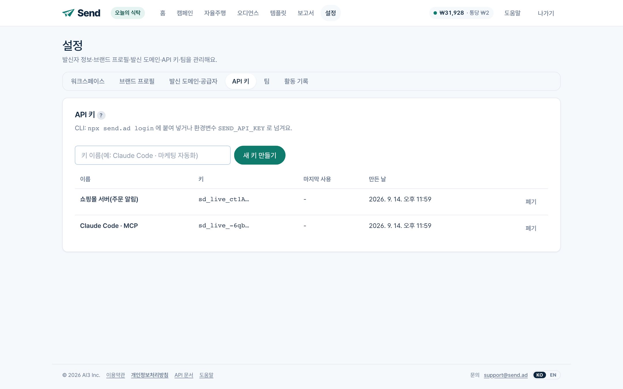
Task: Open the 도움말 footer link
Action: 206,375
